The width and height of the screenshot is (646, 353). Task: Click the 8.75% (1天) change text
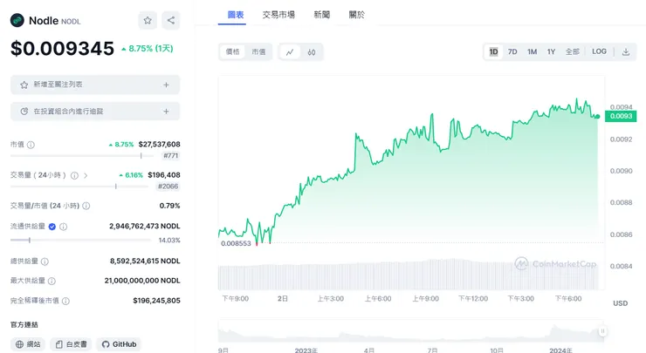tap(147, 49)
